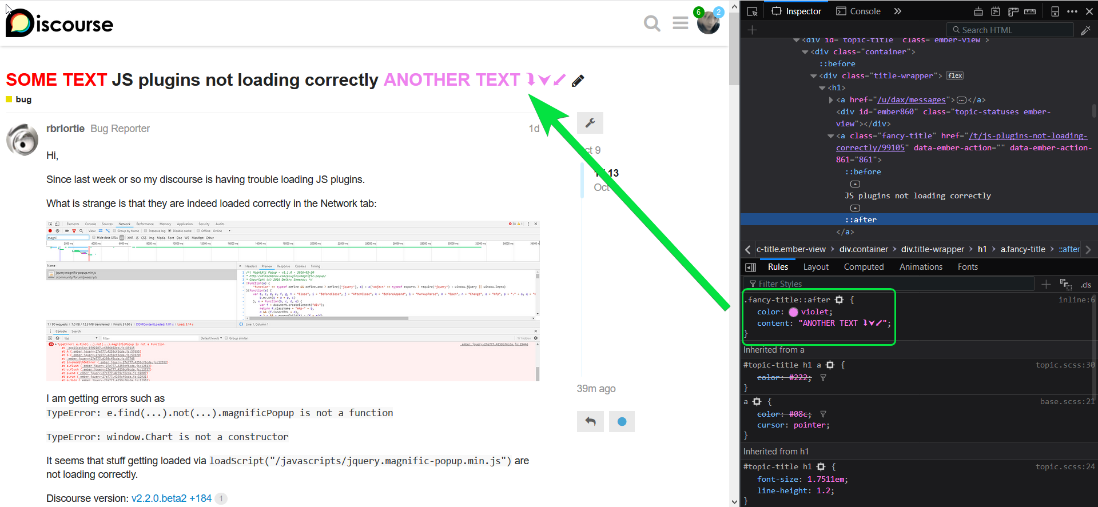Click the reply arrow button
Viewport: 1098px width, 507px height.
(590, 422)
